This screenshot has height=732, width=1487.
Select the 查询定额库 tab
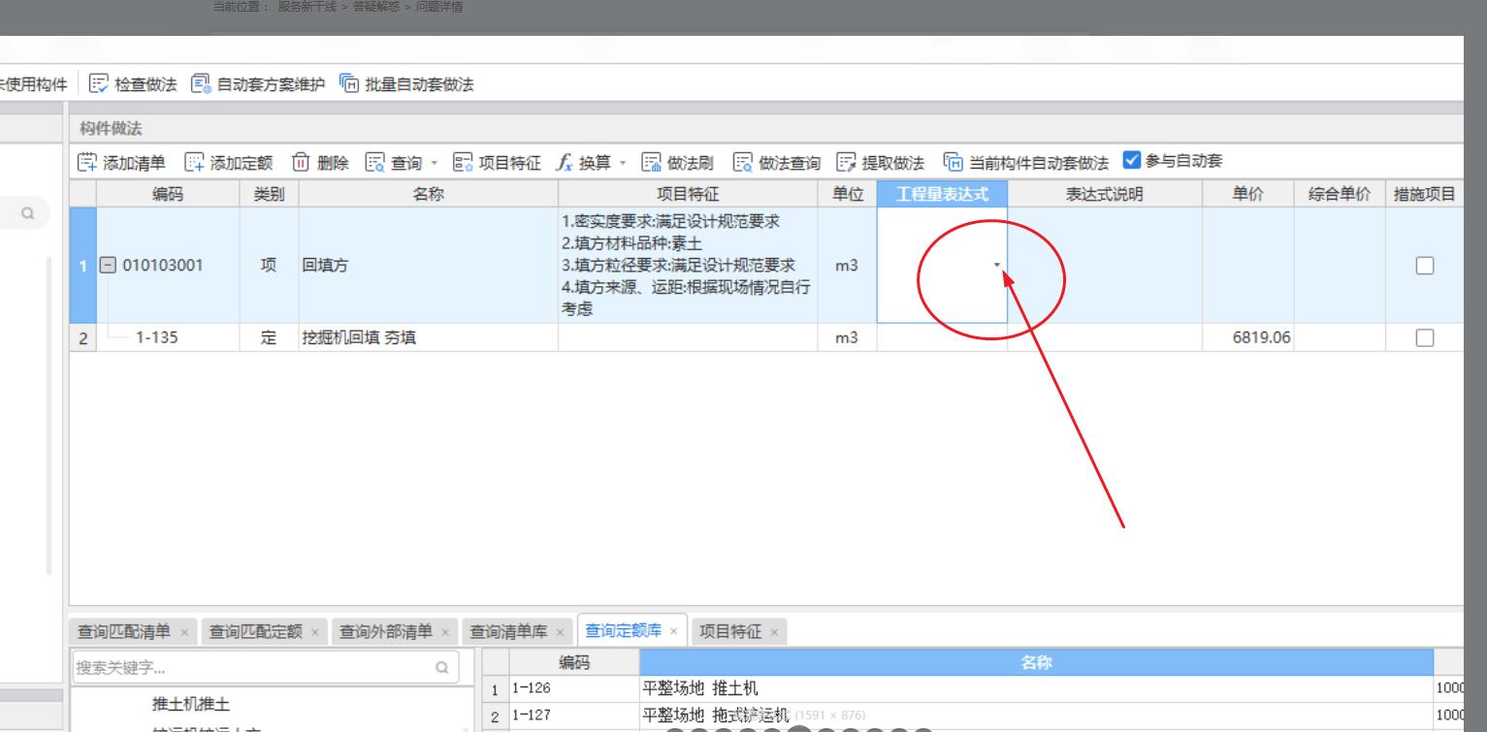coord(624,631)
